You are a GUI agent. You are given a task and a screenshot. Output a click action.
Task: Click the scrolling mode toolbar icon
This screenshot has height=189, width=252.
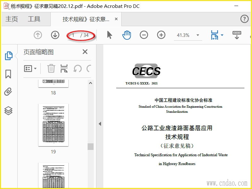[x=237, y=35]
